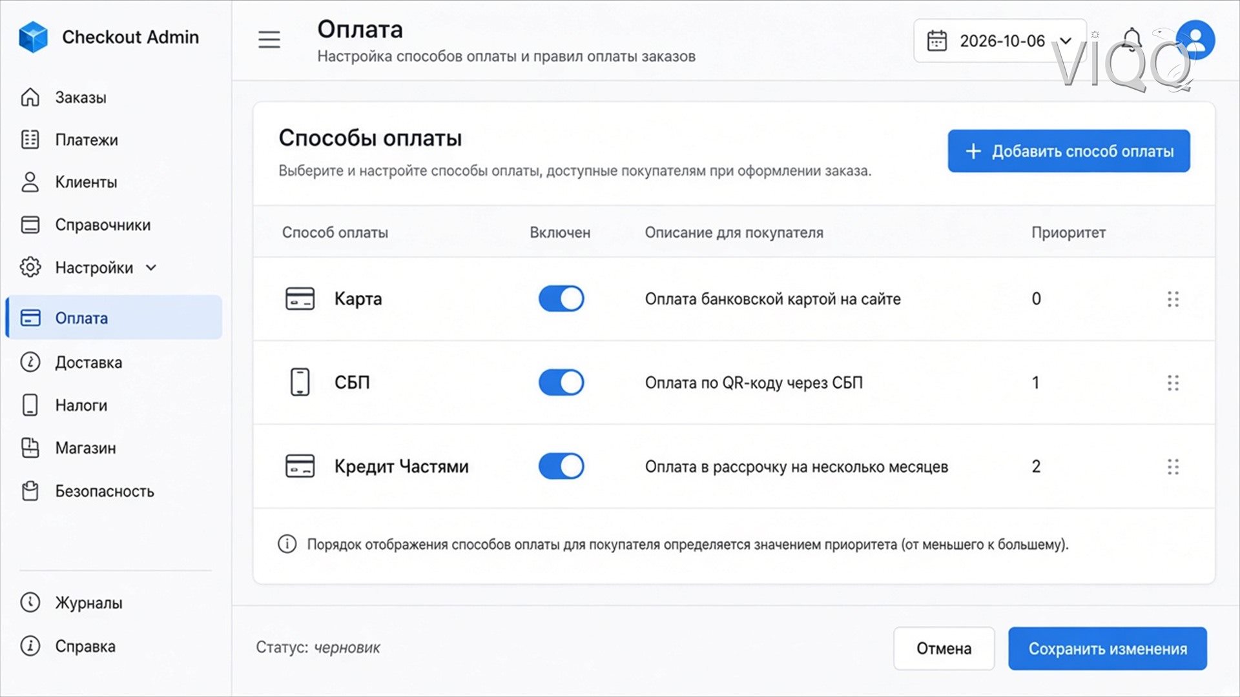The image size is (1240, 697).
Task: Toggle the hamburger menu icon
Action: click(x=269, y=40)
